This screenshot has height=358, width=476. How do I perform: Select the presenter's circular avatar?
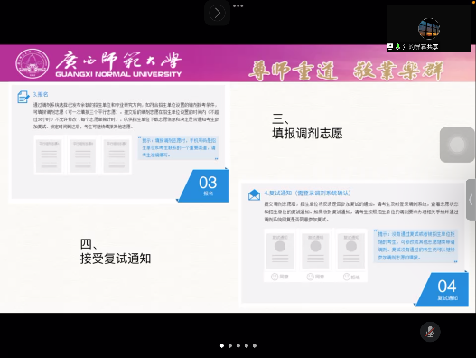pyautogui.click(x=429, y=29)
